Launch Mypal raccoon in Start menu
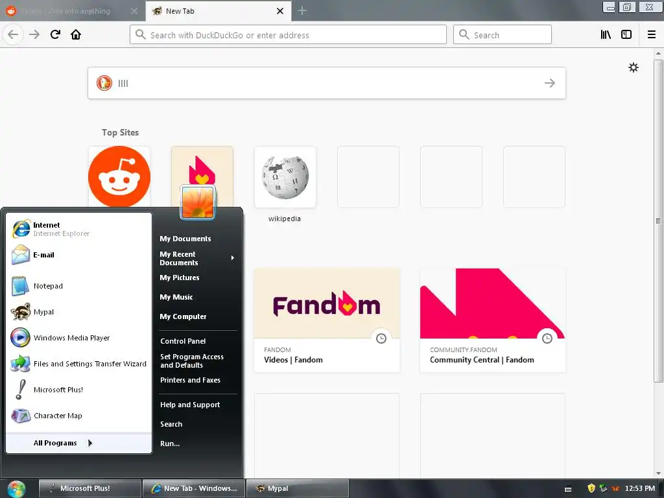 (79, 312)
